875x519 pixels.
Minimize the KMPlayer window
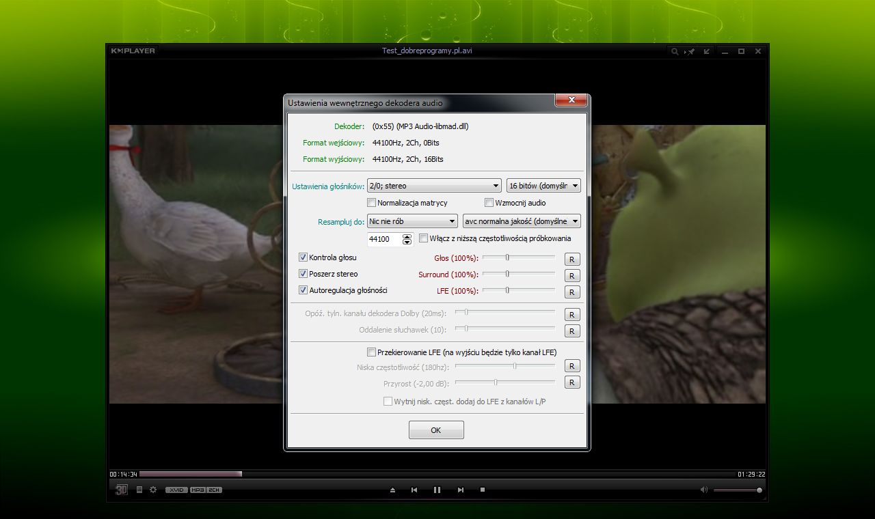point(725,51)
